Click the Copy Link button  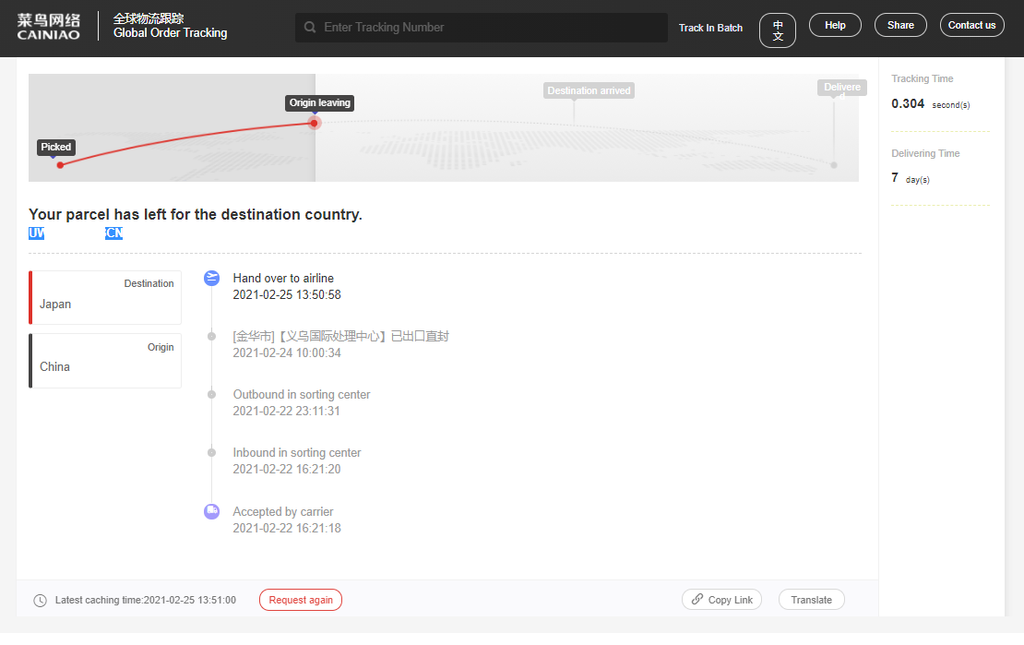click(x=721, y=600)
